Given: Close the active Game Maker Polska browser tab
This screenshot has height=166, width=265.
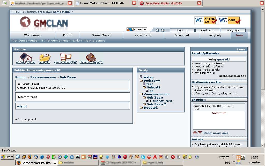Looking at the screenshot, I should pos(134,3).
